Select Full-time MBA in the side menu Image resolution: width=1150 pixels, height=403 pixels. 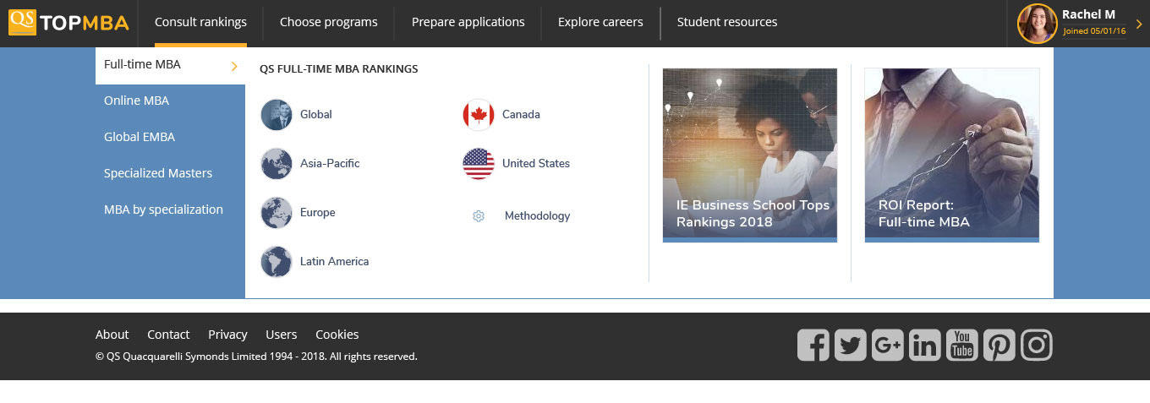click(x=170, y=65)
